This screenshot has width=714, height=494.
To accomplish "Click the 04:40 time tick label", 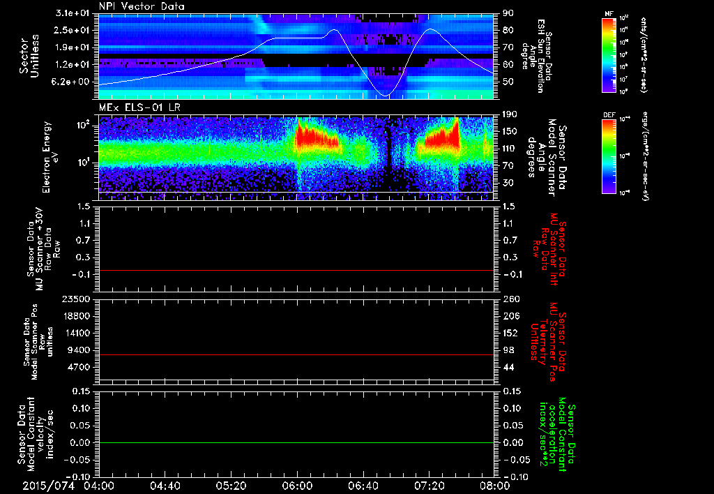I will pos(165,486).
